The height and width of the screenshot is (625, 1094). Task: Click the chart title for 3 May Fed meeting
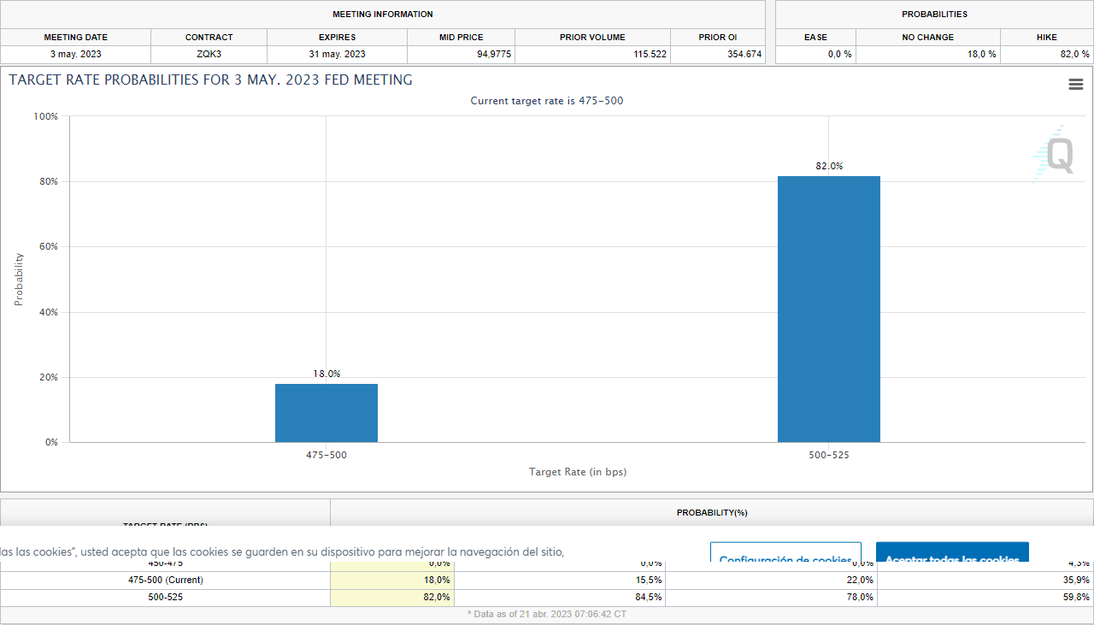(x=210, y=80)
